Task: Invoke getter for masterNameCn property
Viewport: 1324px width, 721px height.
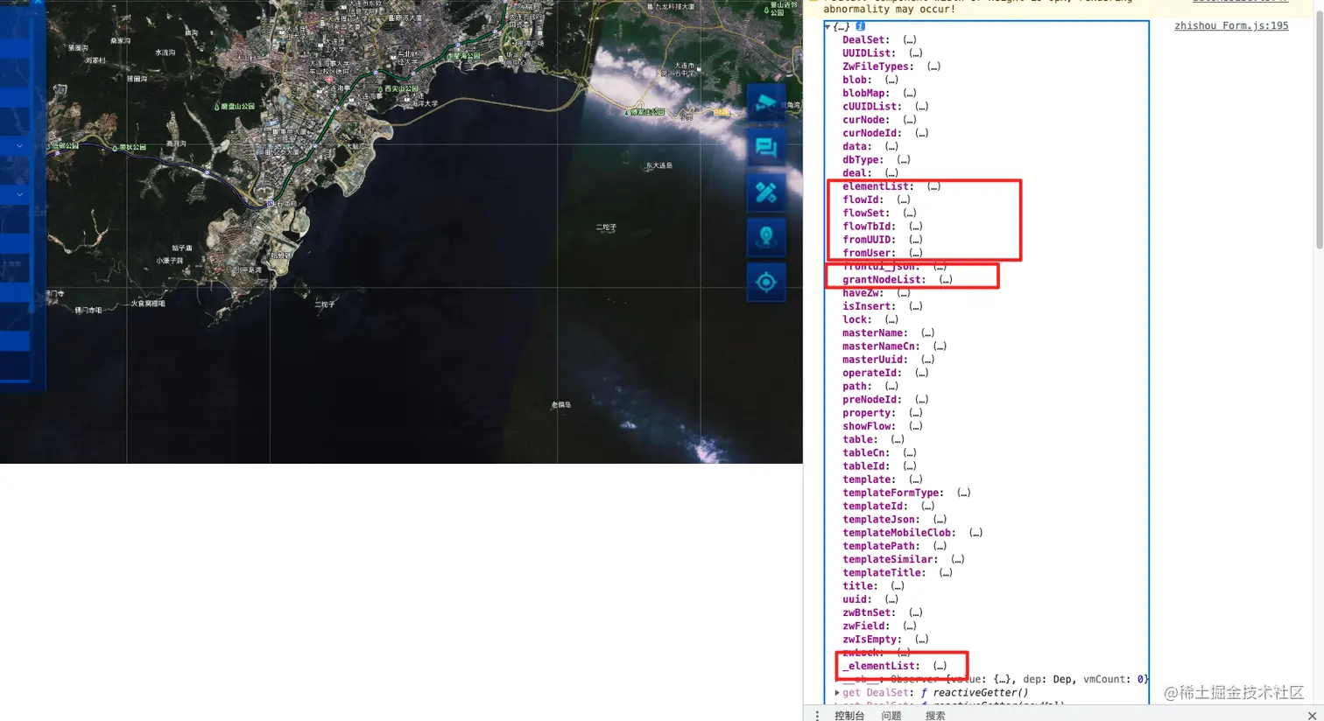Action: [x=940, y=346]
